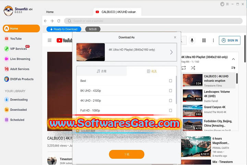
Task: Switch to the music tab in the dialog
Action: [102, 71]
